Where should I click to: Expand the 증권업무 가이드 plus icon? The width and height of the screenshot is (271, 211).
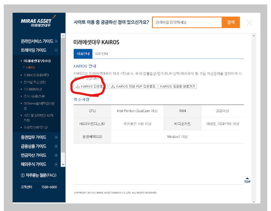tap(56, 137)
